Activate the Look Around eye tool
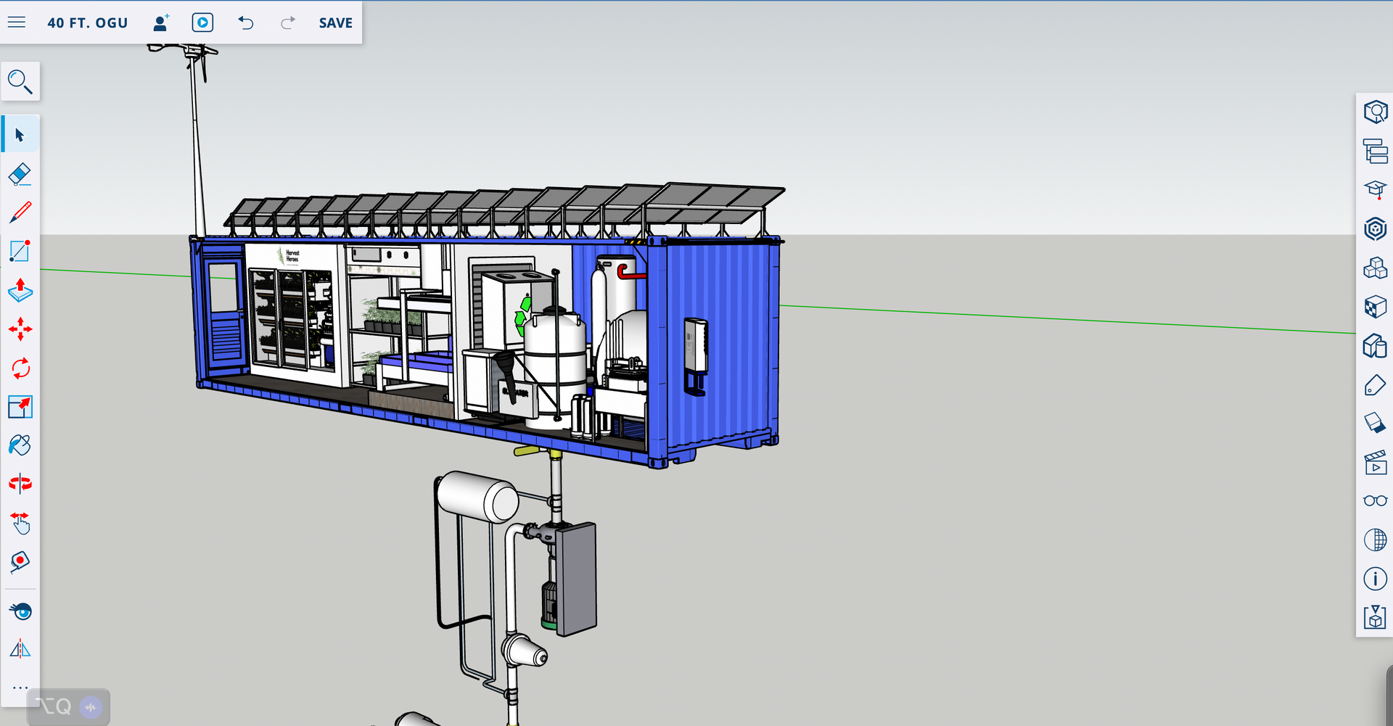The height and width of the screenshot is (726, 1393). 20,611
